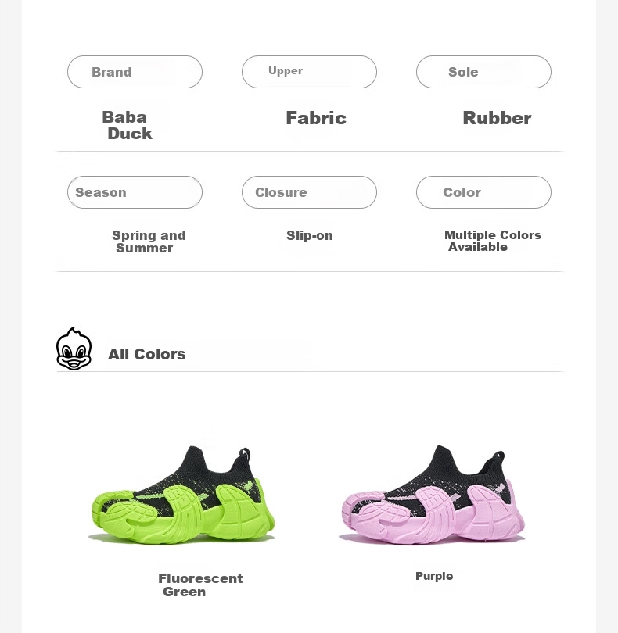Open the purple shoe image
Image resolution: width=618 pixels, height=633 pixels.
432,495
